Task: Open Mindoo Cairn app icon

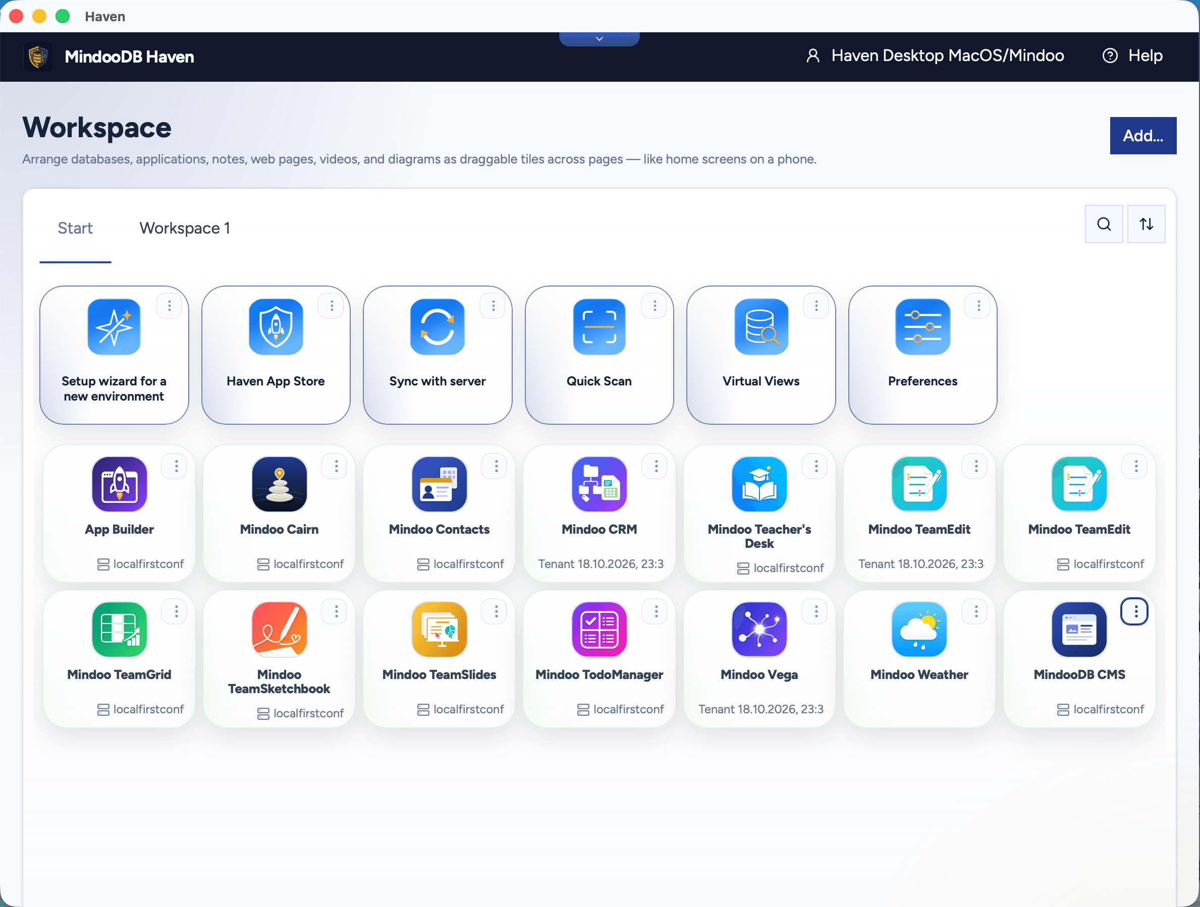Action: click(x=280, y=484)
